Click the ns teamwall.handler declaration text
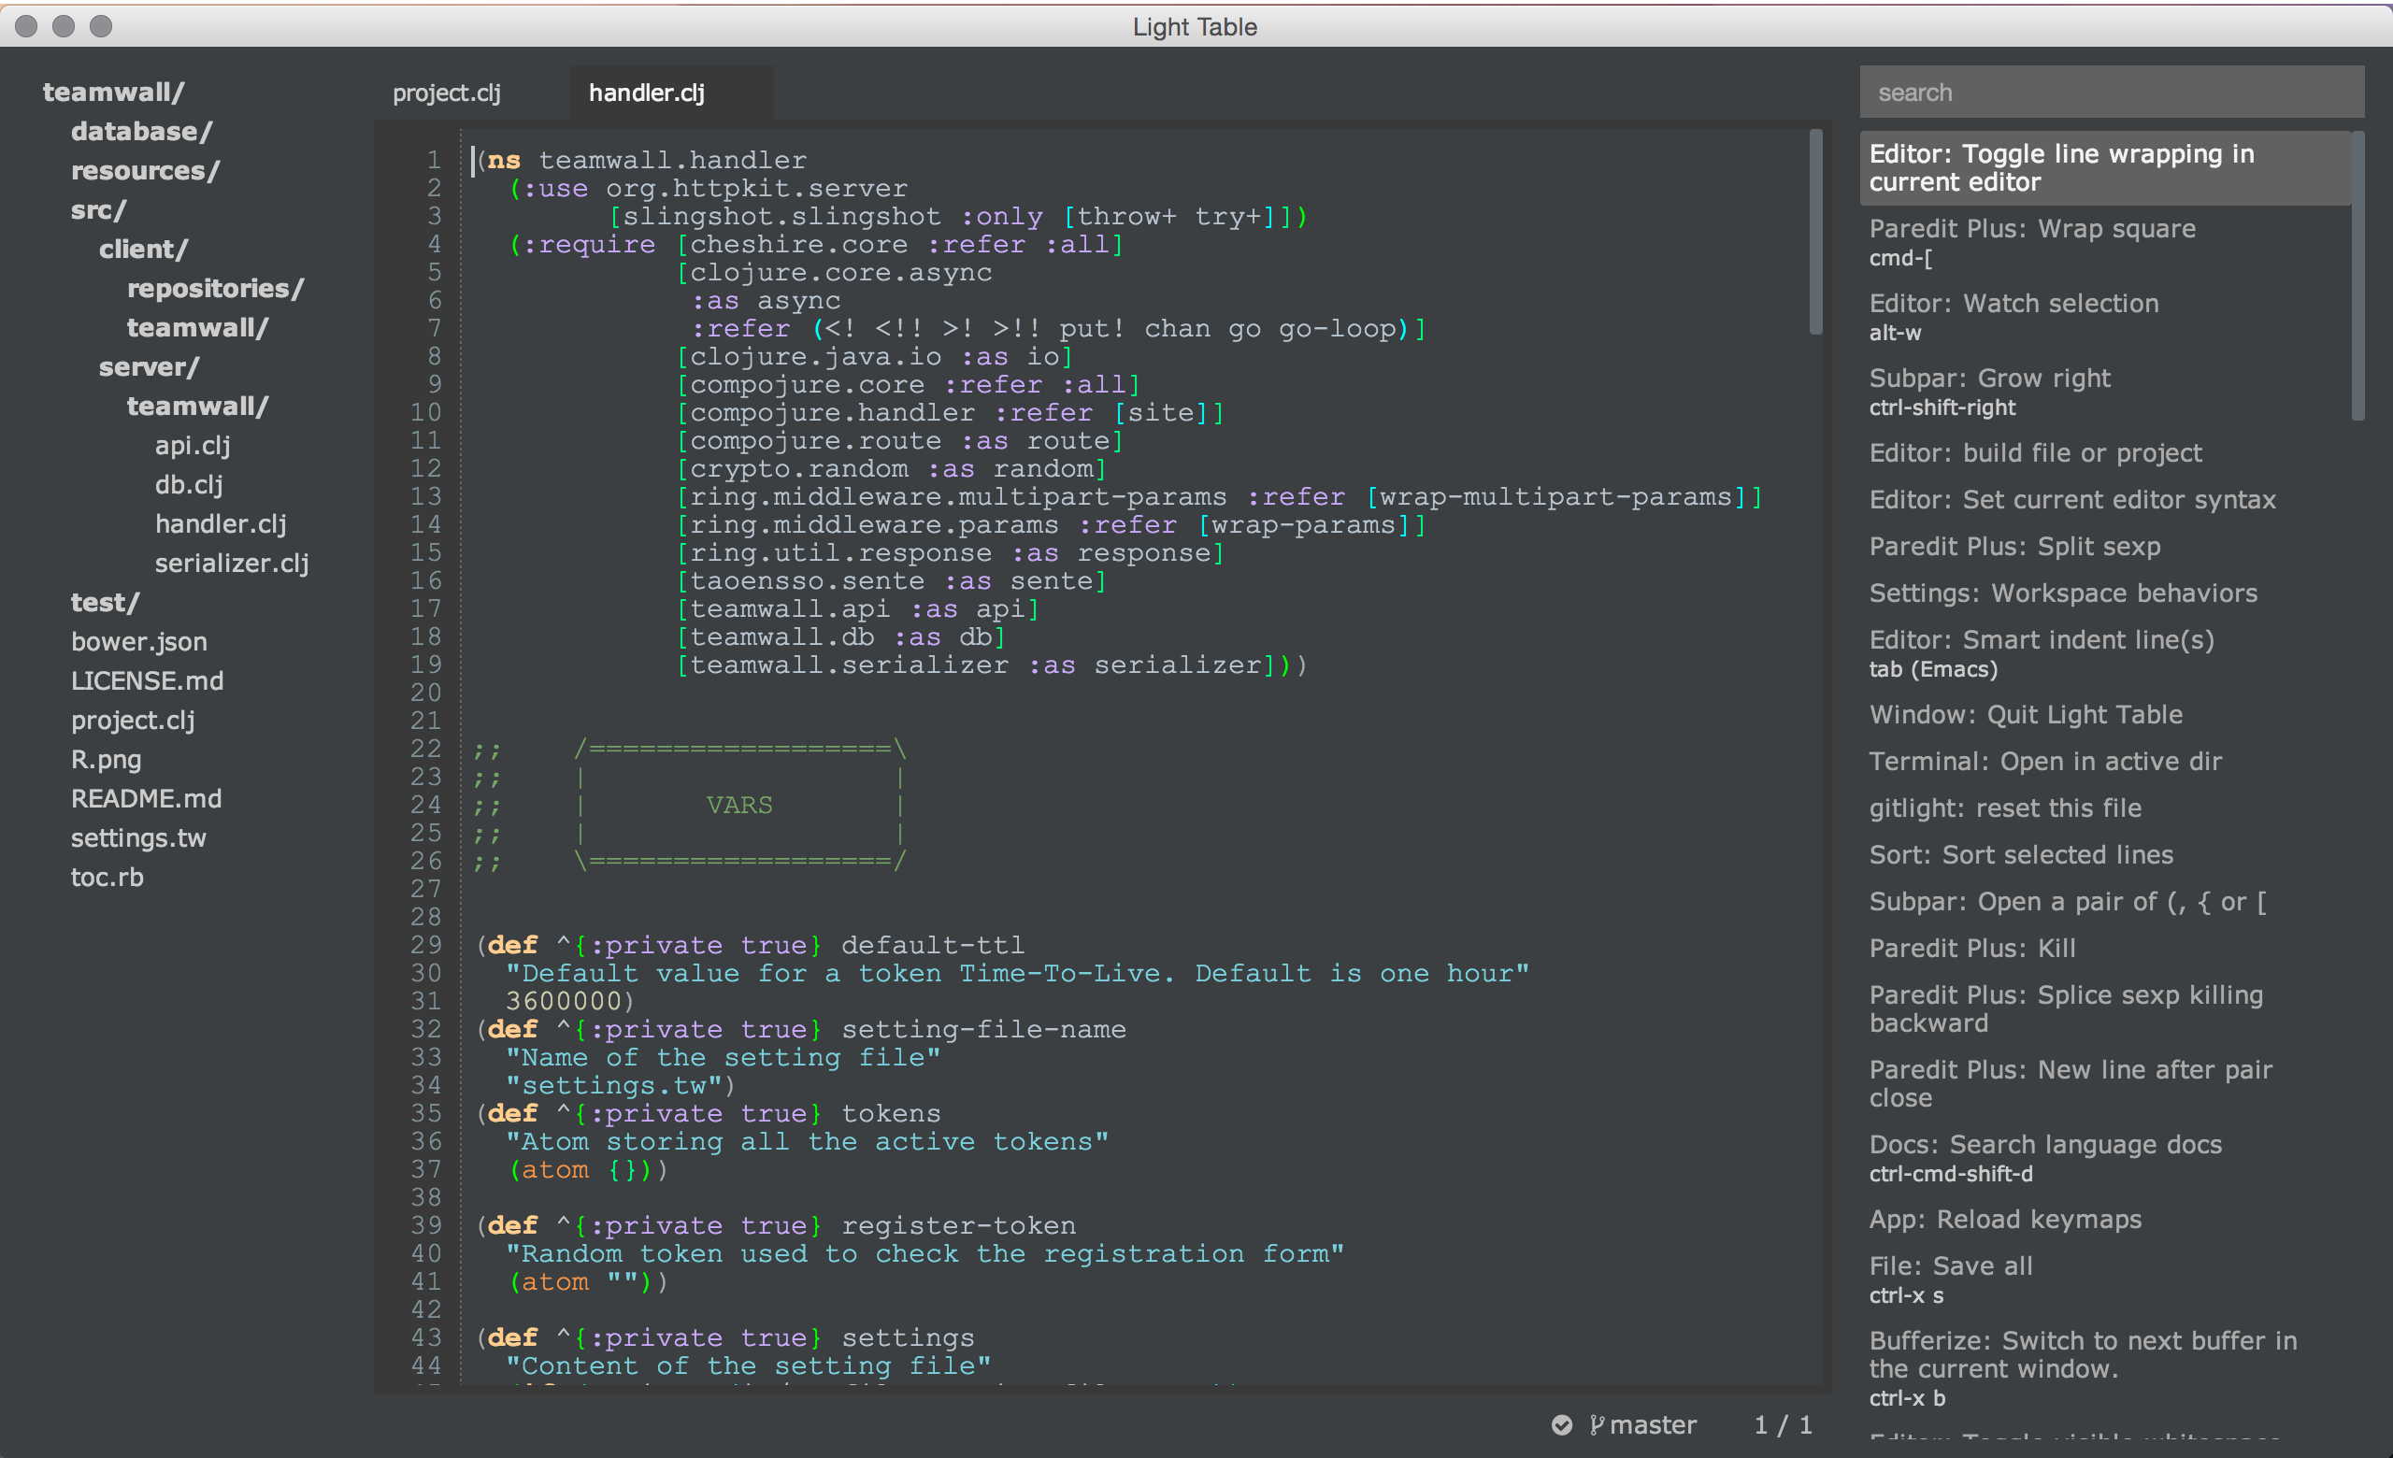 [x=642, y=160]
